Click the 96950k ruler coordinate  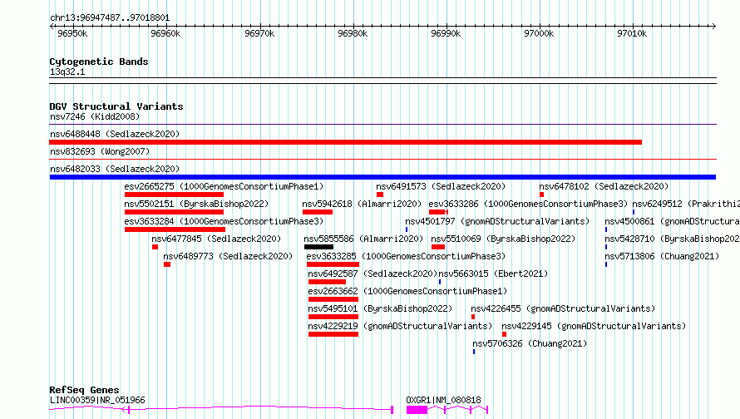click(72, 33)
